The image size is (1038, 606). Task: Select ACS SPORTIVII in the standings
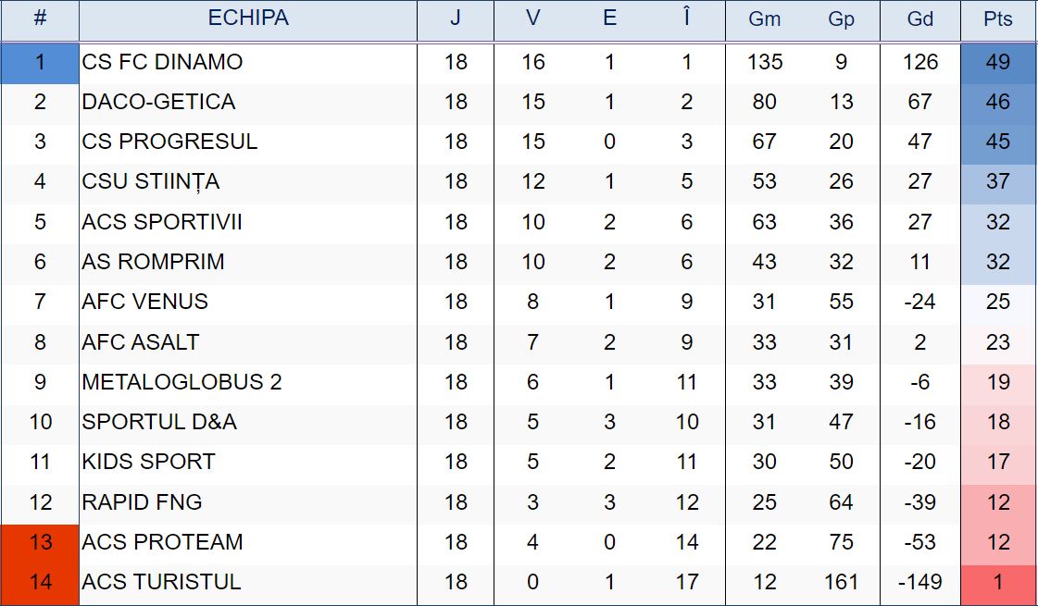coord(162,222)
